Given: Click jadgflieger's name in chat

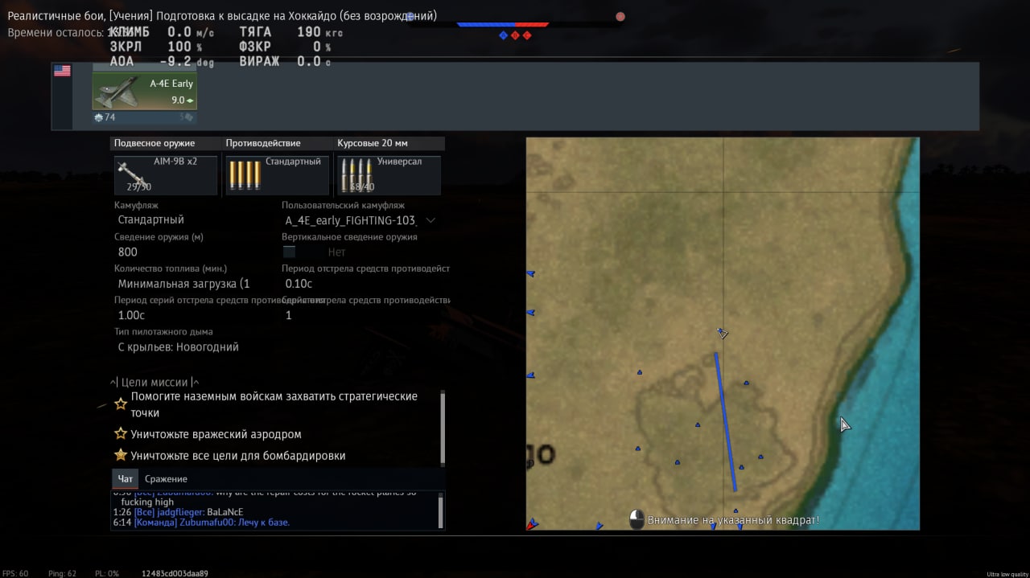Looking at the screenshot, I should point(179,512).
